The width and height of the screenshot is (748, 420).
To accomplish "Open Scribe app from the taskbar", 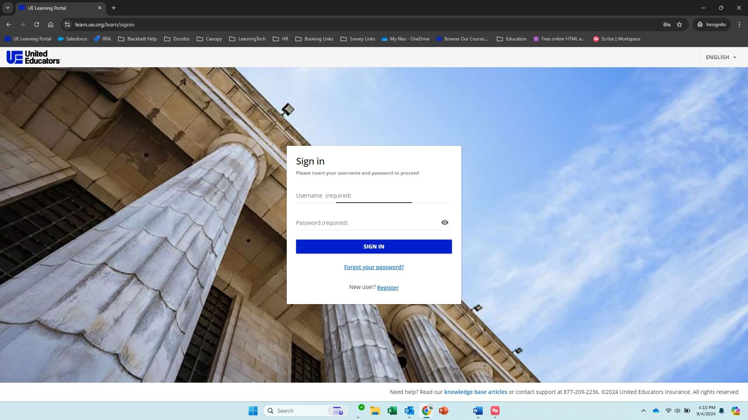I will click(495, 411).
